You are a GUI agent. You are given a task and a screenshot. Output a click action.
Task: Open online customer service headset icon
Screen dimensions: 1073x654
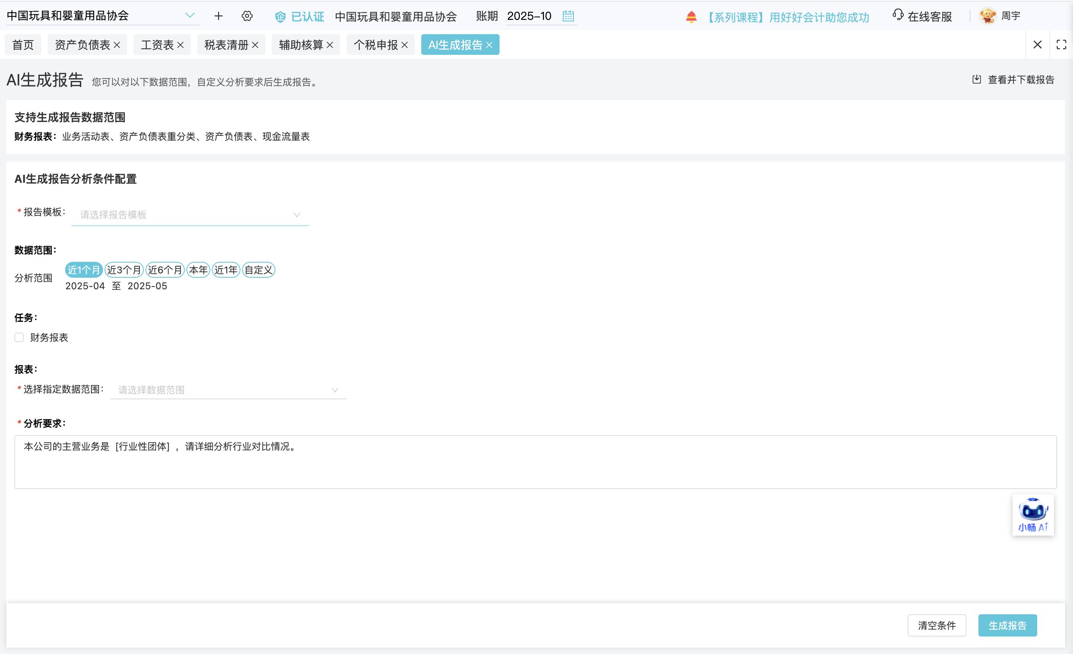pos(897,15)
